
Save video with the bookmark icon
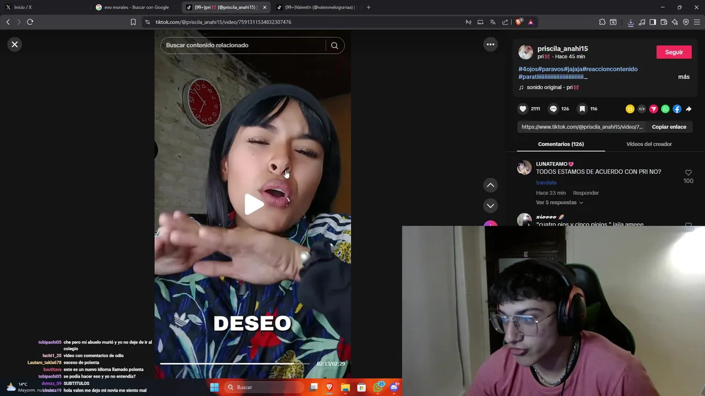(x=582, y=109)
